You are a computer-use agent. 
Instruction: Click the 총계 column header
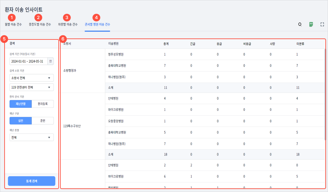click(x=166, y=43)
